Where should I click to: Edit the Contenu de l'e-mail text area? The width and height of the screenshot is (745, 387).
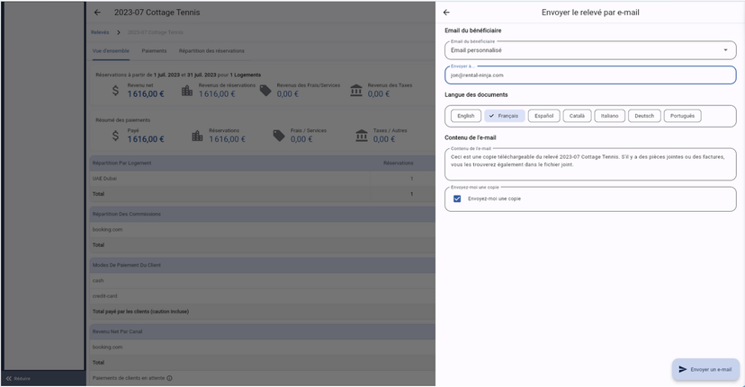coord(590,161)
